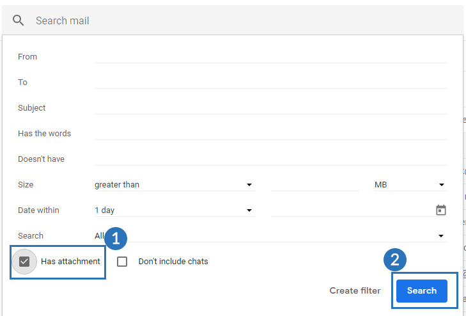Viewport: 466px width, 316px height.
Task: Expand the Search scope dropdown
Action: tap(270, 236)
